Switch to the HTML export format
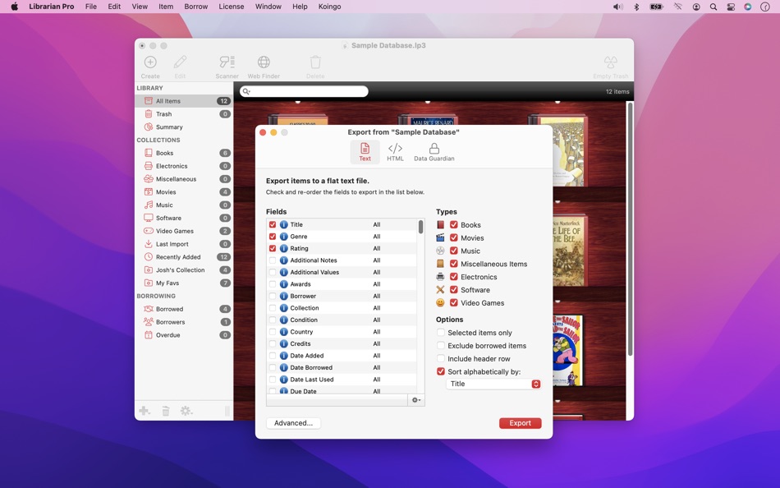This screenshot has width=780, height=488. (x=395, y=150)
